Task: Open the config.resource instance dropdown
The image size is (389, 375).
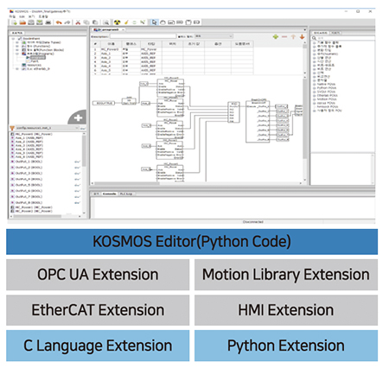Action: coord(48,128)
